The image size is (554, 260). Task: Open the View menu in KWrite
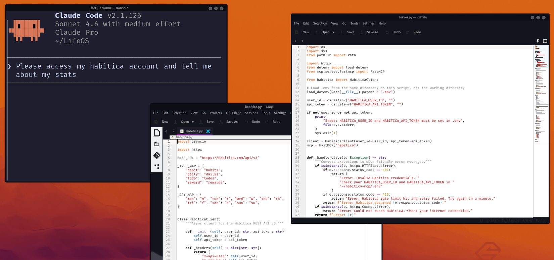(x=335, y=23)
